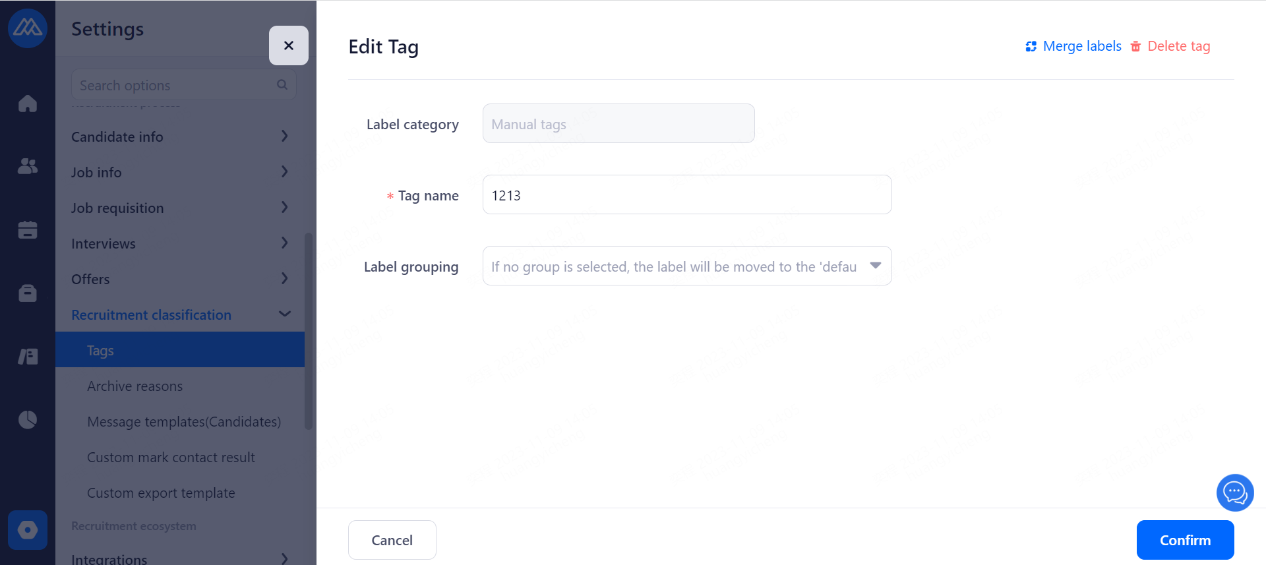Click the briefcase jobs icon
Screen dimensions: 1266x565
28,293
